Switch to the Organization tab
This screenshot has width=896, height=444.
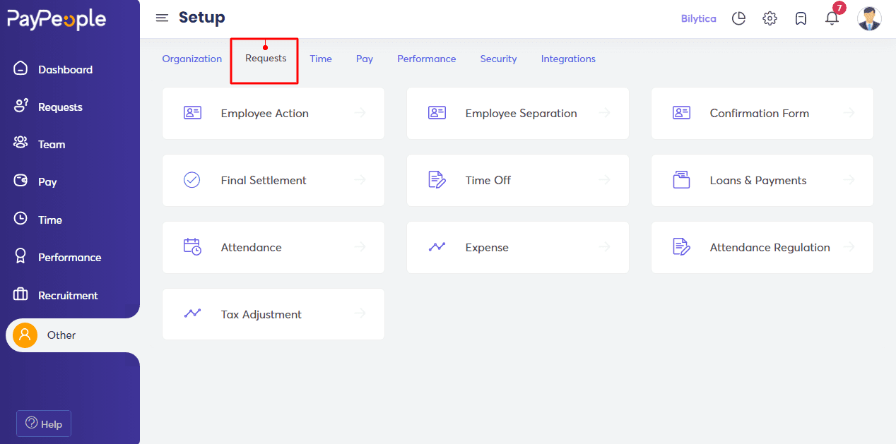point(191,59)
